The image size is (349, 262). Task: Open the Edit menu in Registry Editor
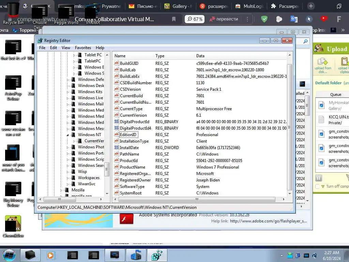(54, 48)
